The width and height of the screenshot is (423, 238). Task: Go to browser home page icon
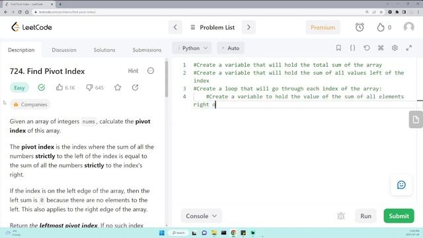(26, 12)
